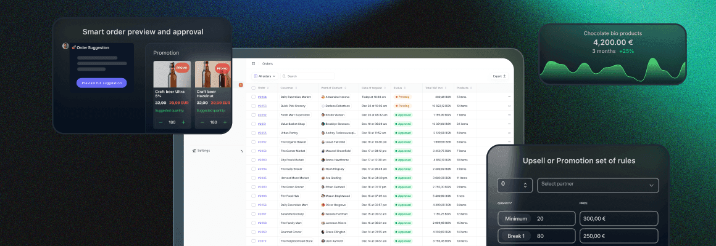Click Pending status for Quick Pick Grocery
The height and width of the screenshot is (246, 716).
click(x=402, y=106)
